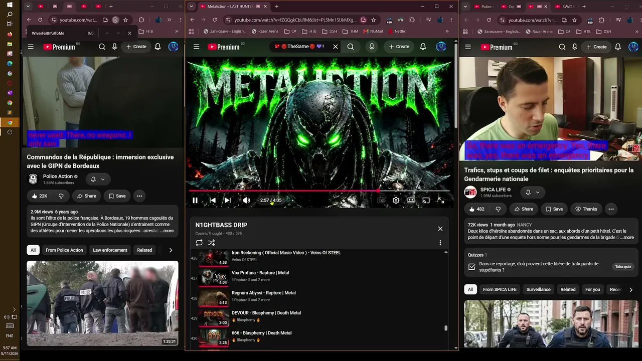This screenshot has height=361, width=642.
Task: Select the 'Surveillance' filter chip
Action: 538,290
